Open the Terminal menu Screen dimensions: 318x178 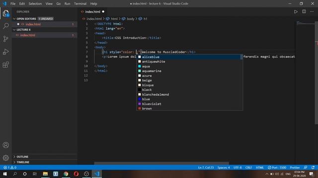80,3
